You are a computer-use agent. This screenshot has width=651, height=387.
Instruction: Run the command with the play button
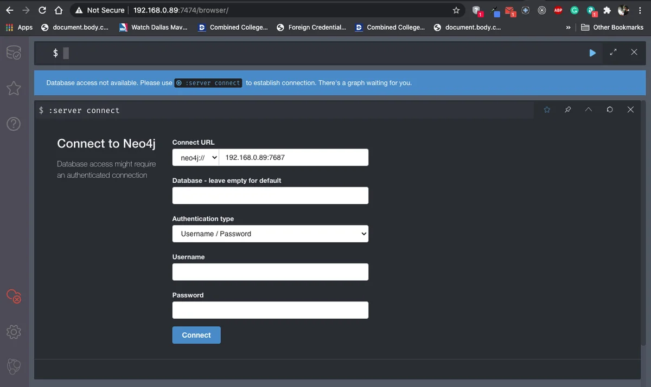(592, 53)
